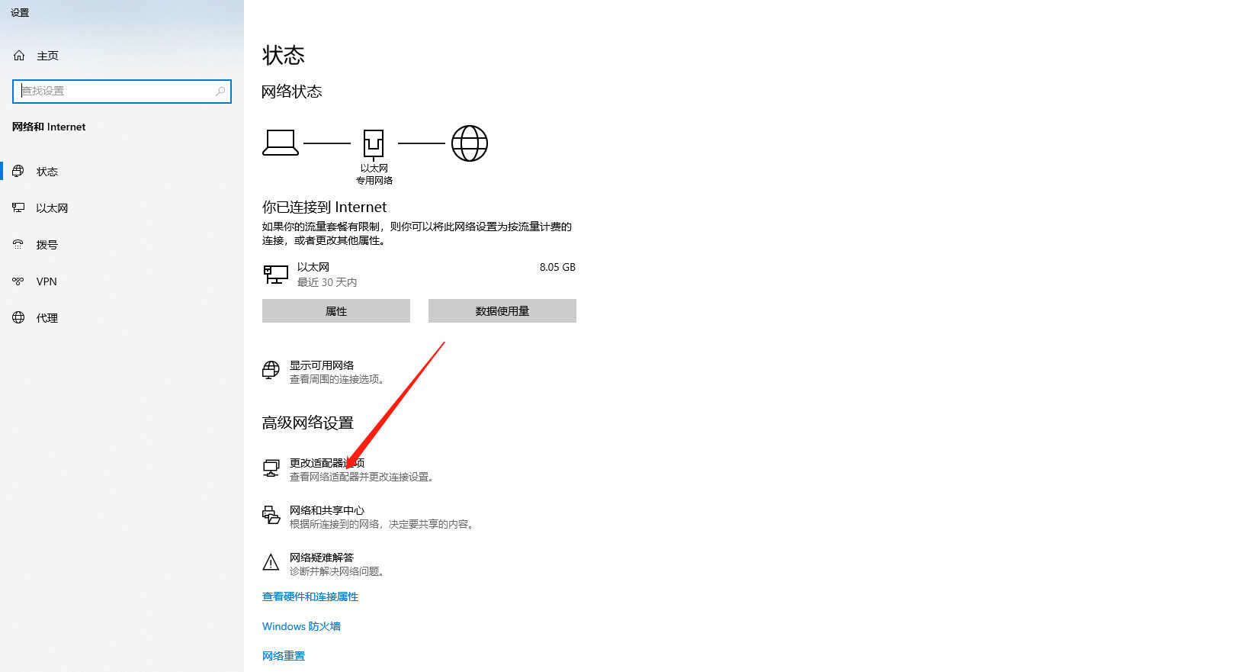Focus the 查找设置 search input field
Screen dimensions: 1242x672
point(114,91)
